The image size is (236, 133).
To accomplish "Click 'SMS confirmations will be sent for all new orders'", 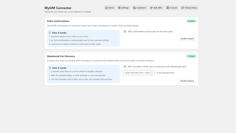I will tap(150, 31).
